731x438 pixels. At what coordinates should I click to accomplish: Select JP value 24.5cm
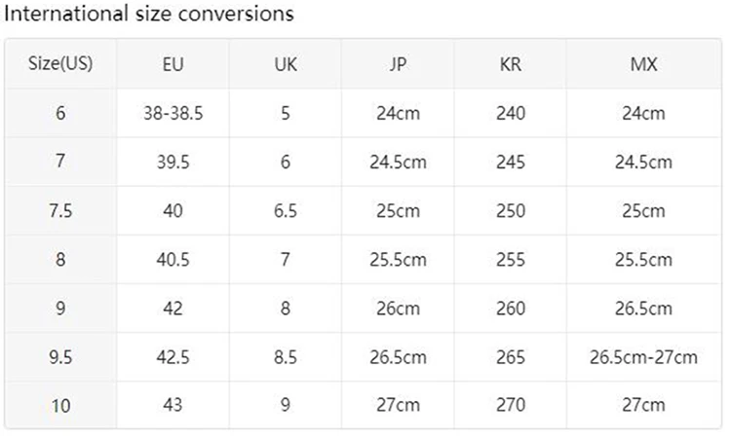click(398, 162)
